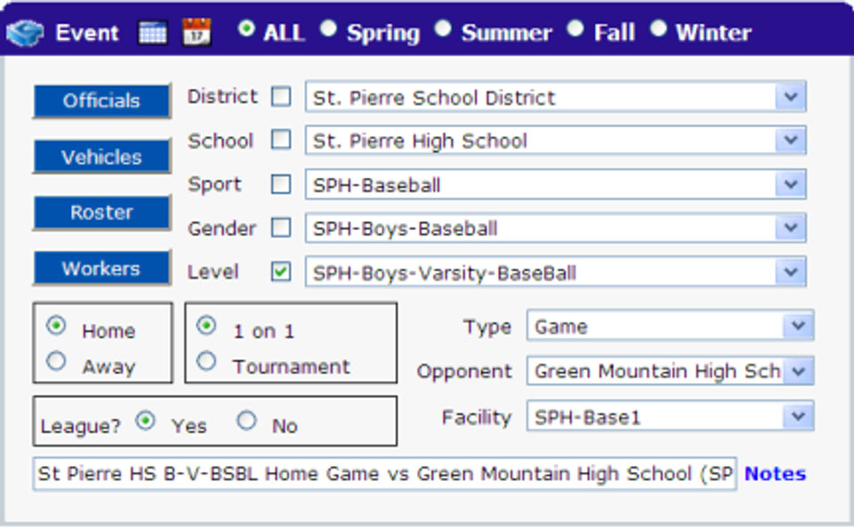Click the blue Event icon in header
Image resolution: width=854 pixels, height=527 pixels.
(25, 34)
